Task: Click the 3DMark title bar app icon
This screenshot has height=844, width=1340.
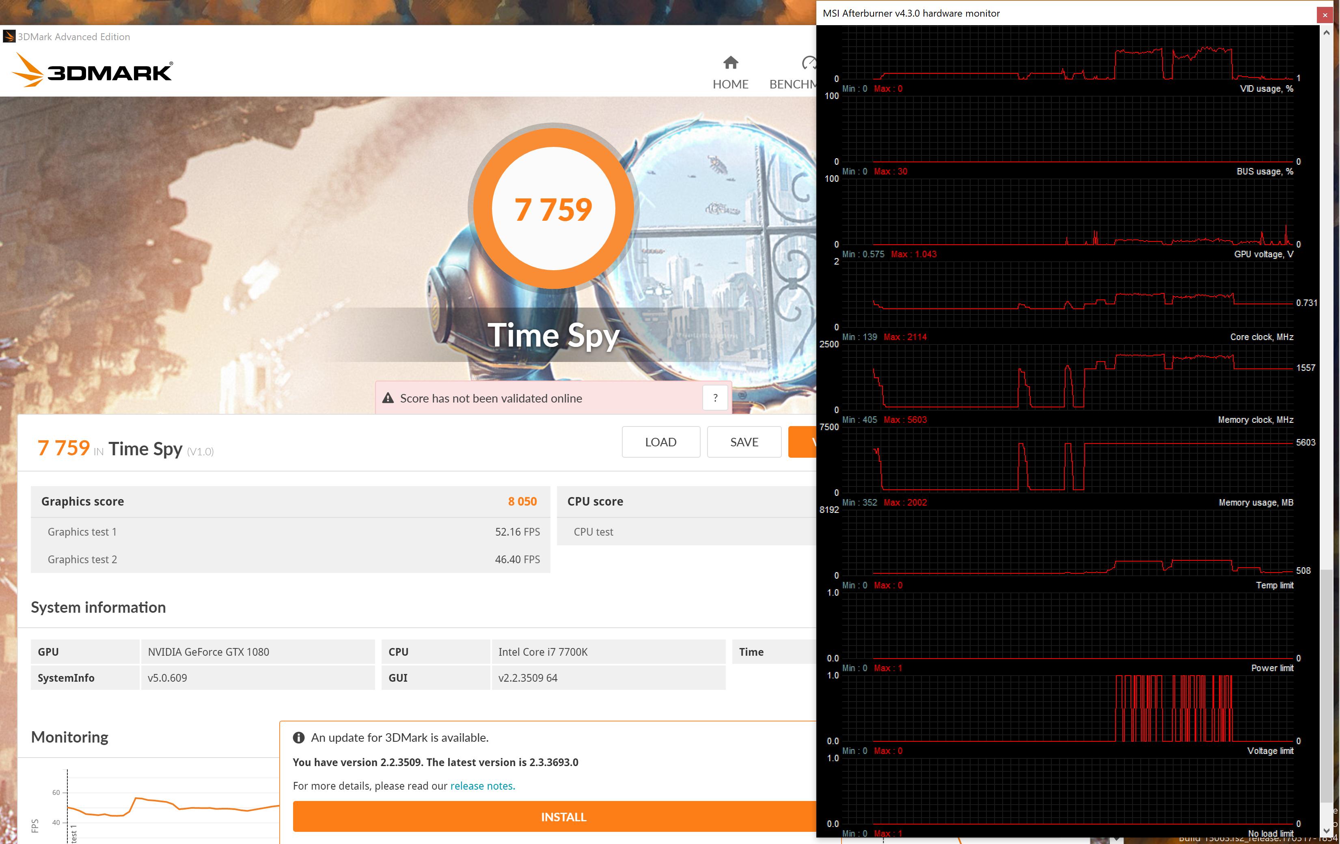Action: coord(9,37)
